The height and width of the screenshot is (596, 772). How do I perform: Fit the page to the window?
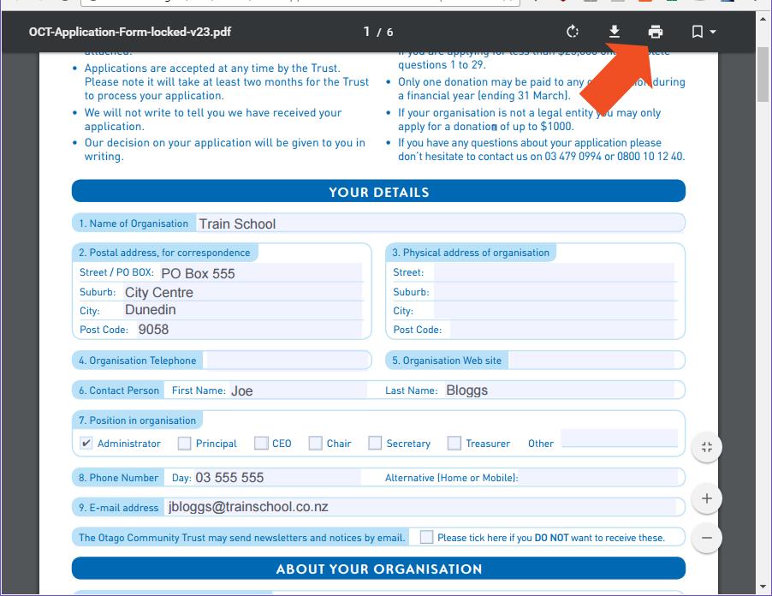[706, 446]
